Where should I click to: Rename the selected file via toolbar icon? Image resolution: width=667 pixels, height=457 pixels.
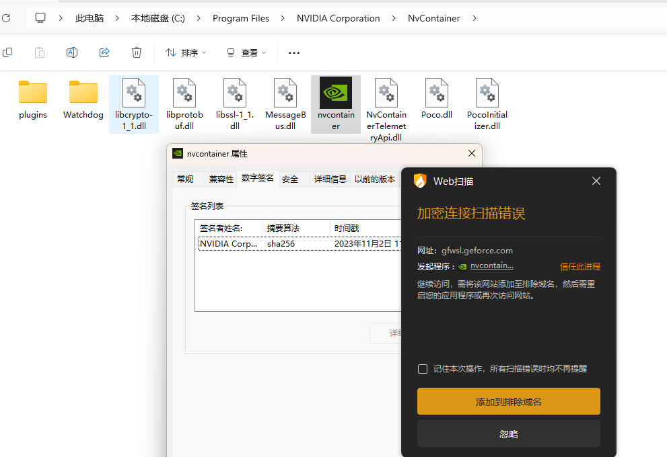[x=72, y=52]
